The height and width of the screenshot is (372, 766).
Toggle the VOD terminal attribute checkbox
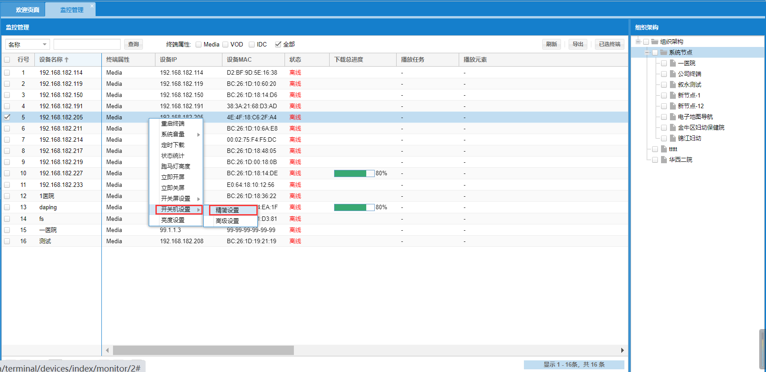coord(225,44)
